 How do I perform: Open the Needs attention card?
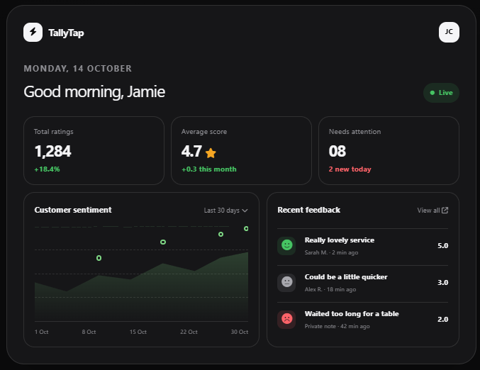click(389, 150)
